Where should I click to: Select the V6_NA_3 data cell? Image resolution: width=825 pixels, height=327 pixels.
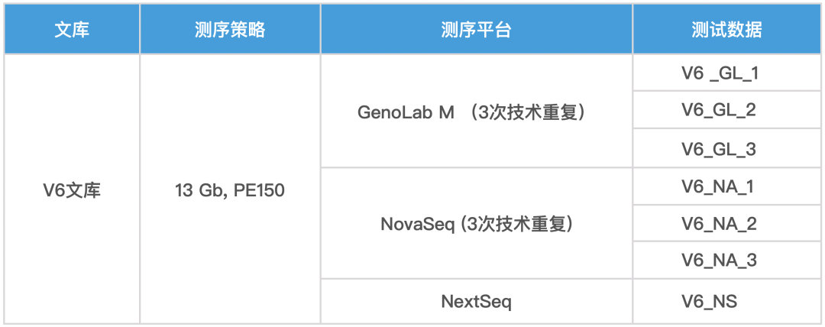pyautogui.click(x=719, y=261)
